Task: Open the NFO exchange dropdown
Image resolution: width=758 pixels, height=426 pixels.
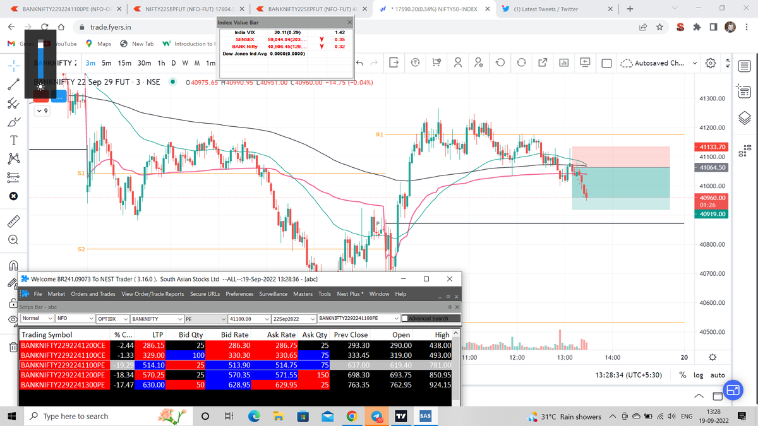Action: pyautogui.click(x=75, y=319)
